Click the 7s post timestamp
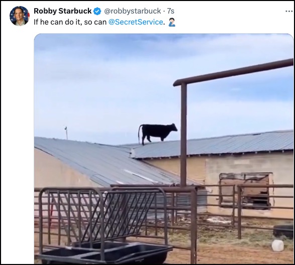This screenshot has height=265, width=295. point(171,11)
